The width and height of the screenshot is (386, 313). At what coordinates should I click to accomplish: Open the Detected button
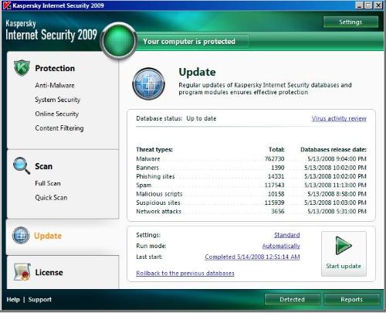pos(292,299)
